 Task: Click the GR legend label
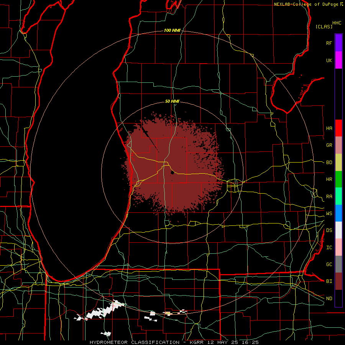click(x=329, y=145)
